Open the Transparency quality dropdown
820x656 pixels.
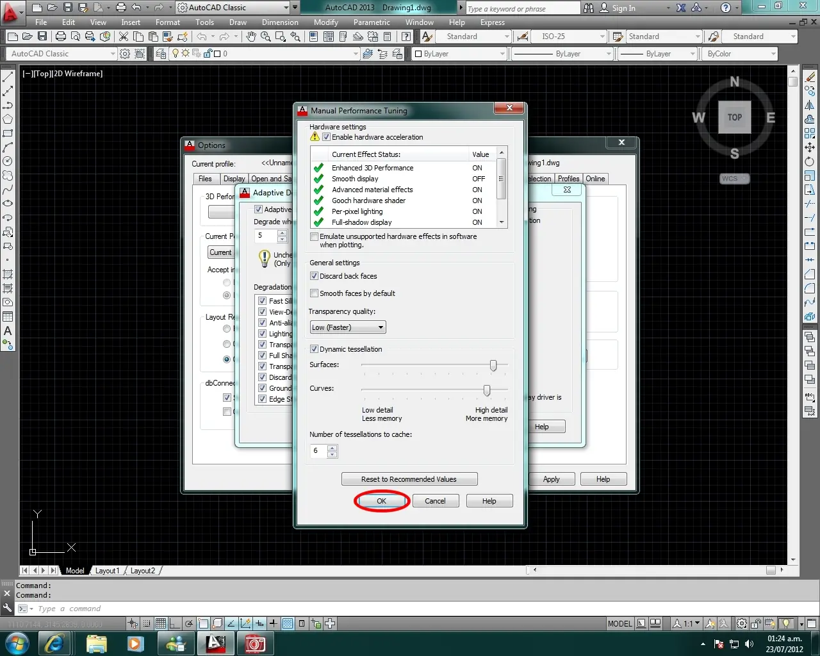click(x=347, y=327)
